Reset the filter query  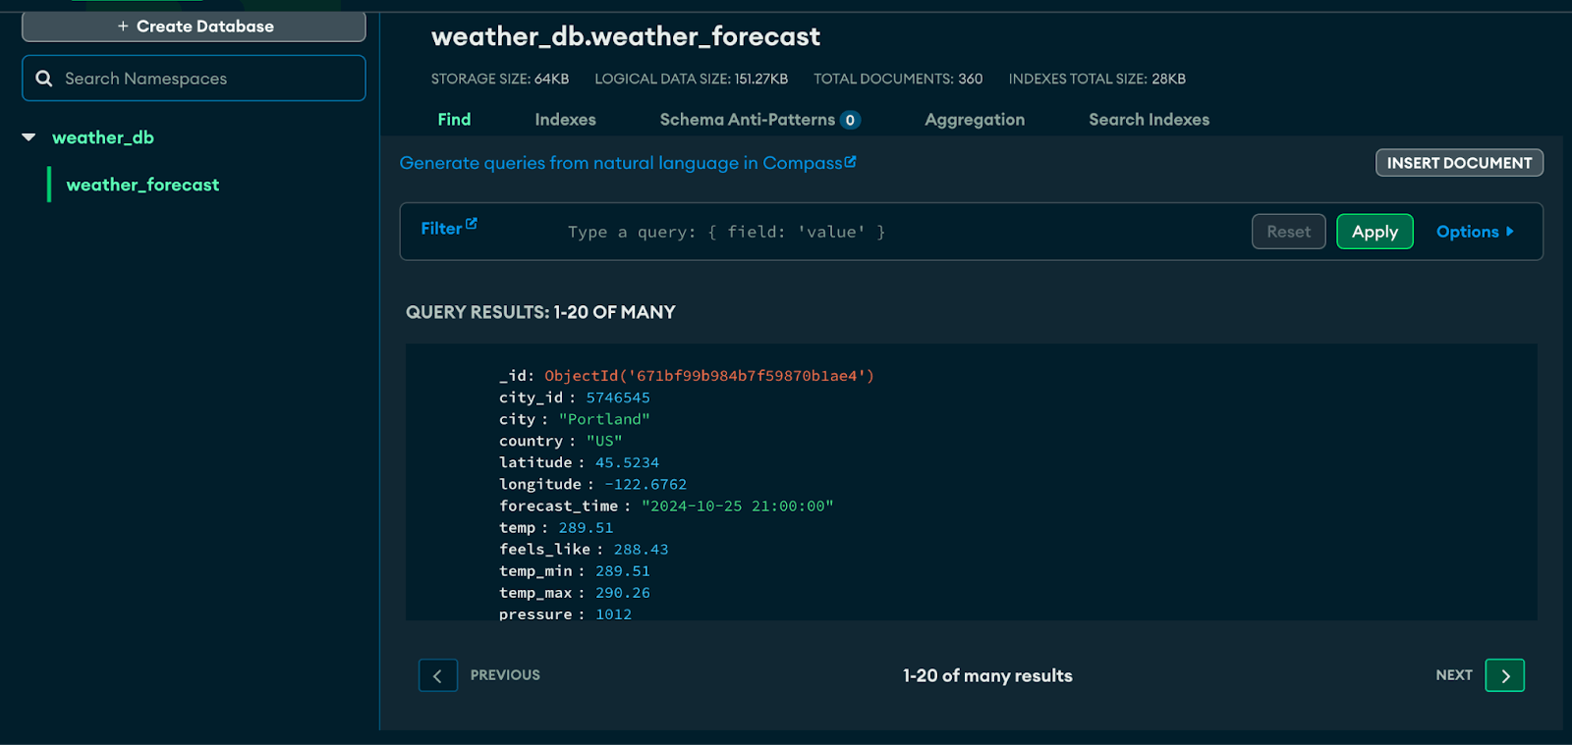[1288, 232]
